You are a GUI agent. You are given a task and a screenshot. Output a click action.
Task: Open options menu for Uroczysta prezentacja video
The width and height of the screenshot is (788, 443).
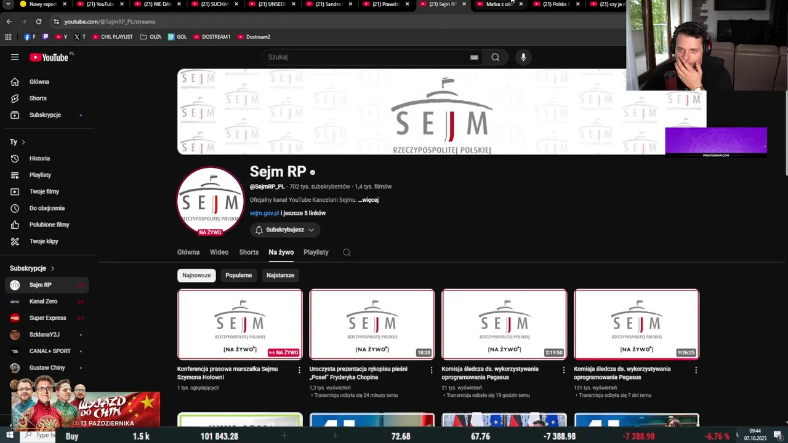[432, 370]
